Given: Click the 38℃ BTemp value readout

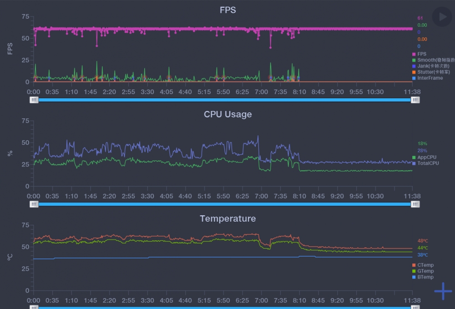Looking at the screenshot, I should click(x=423, y=255).
